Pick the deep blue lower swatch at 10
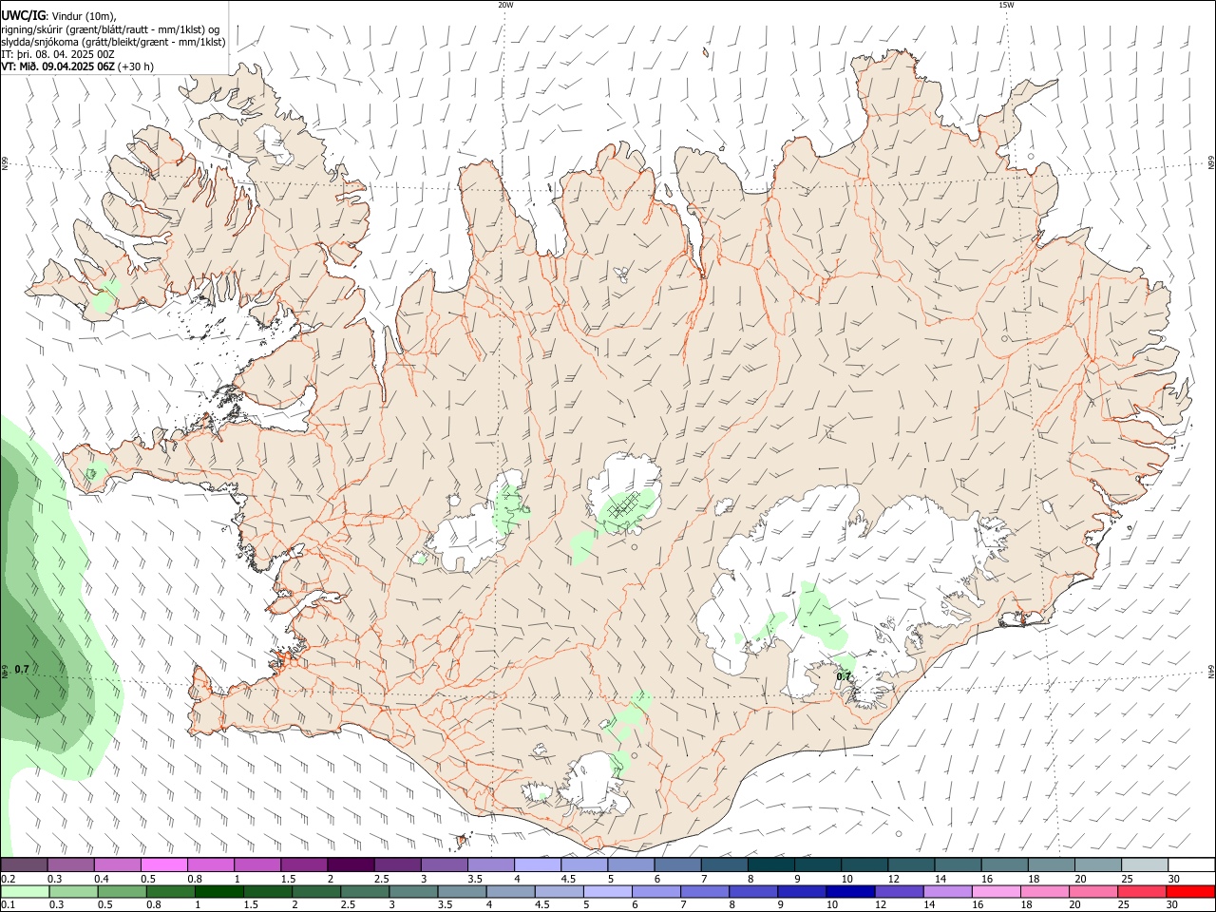This screenshot has width=1216, height=912. coord(850,892)
